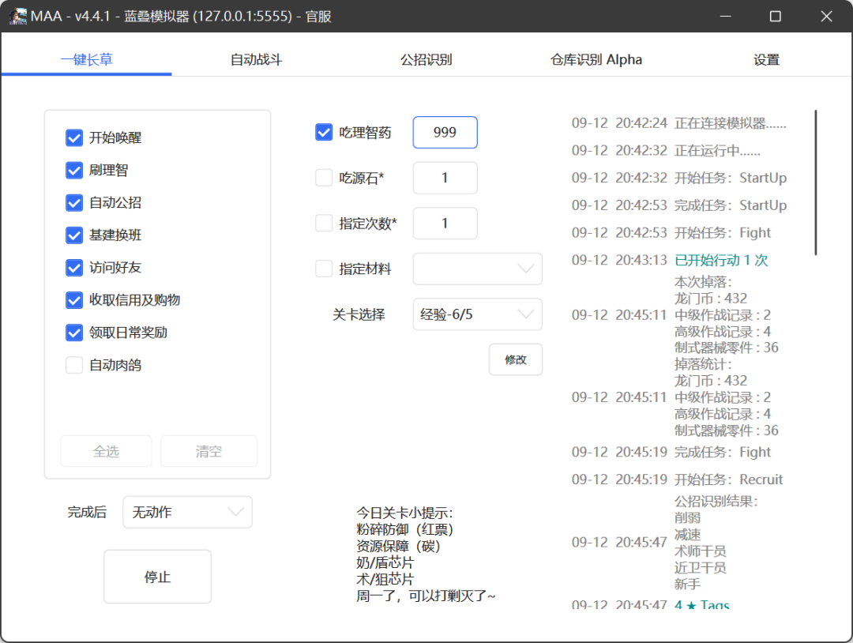This screenshot has width=853, height=643.
Task: Click the 吃源石 count input field
Action: pyautogui.click(x=445, y=178)
